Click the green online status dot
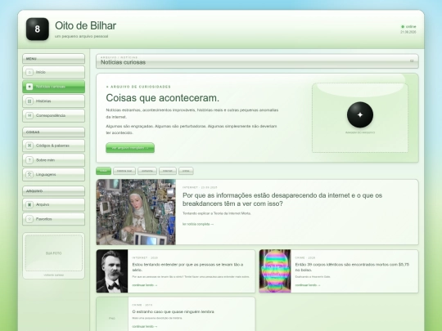This screenshot has width=442, height=331. [x=403, y=26]
